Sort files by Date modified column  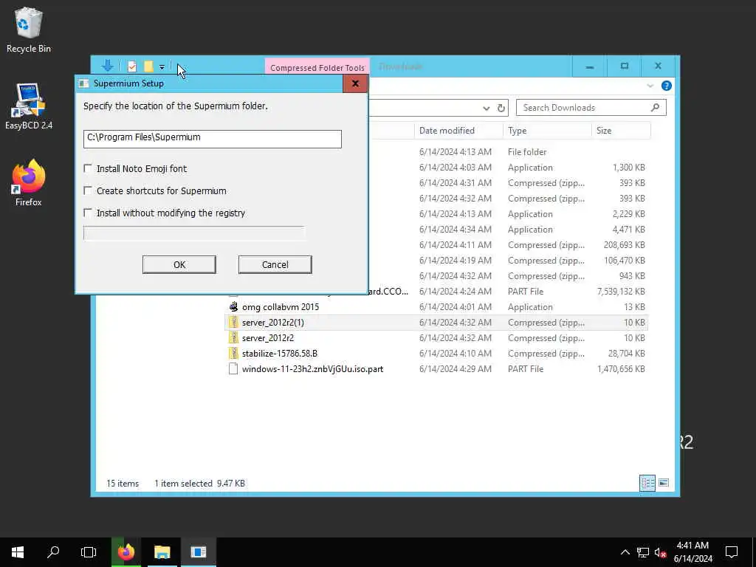pos(458,131)
